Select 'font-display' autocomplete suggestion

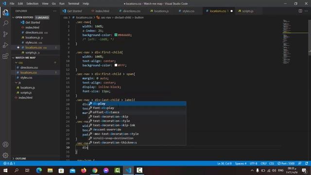coord(137,108)
